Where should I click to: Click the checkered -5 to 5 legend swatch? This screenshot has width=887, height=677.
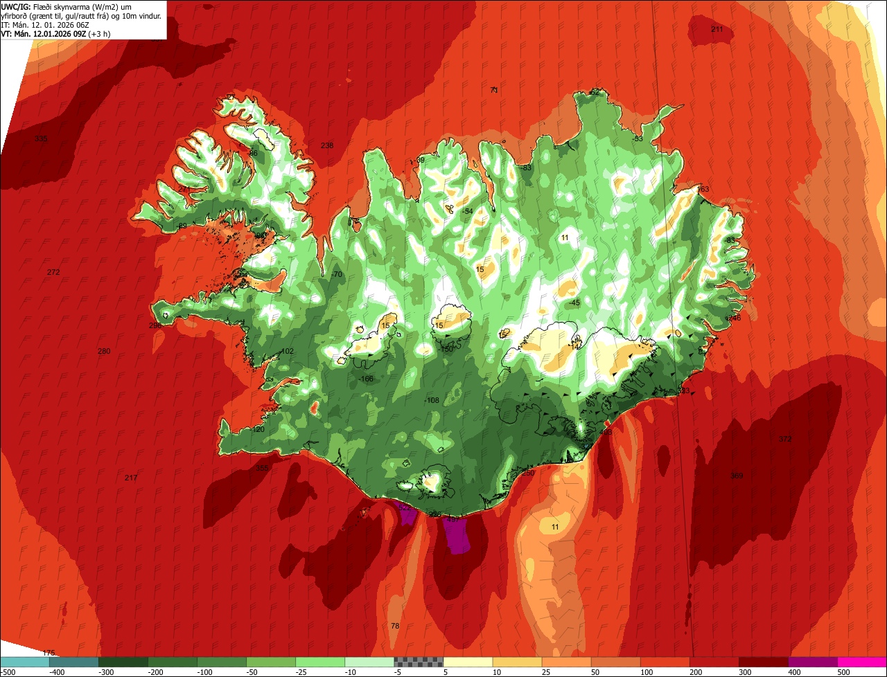(x=419, y=662)
